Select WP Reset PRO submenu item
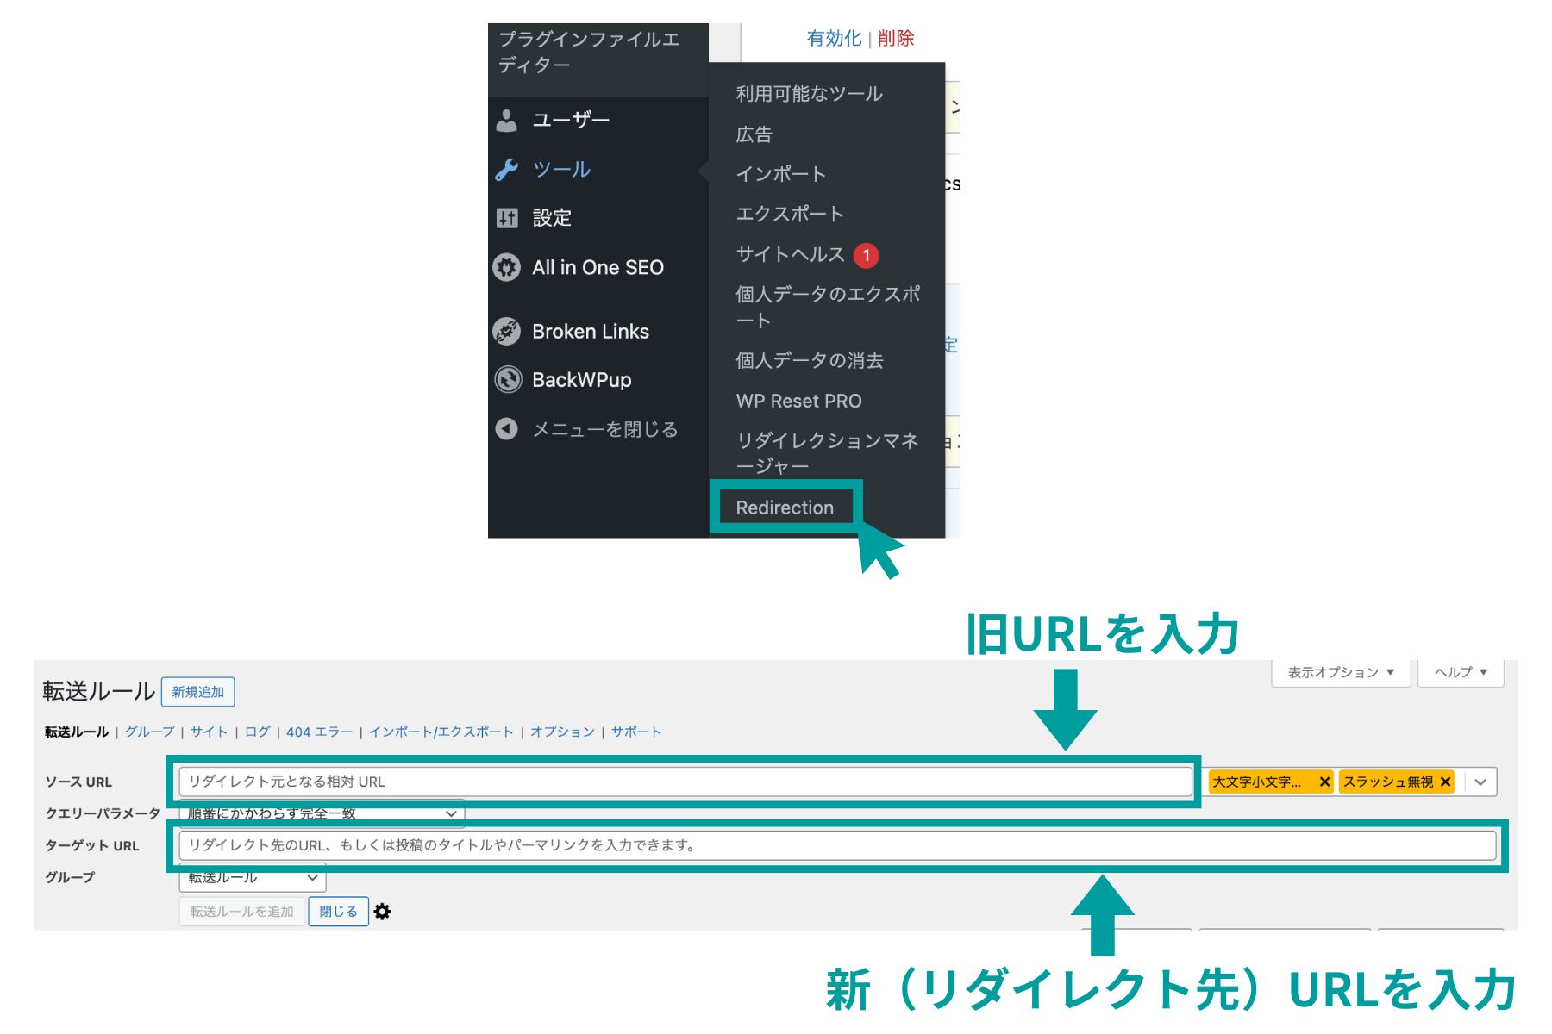 pyautogui.click(x=799, y=401)
